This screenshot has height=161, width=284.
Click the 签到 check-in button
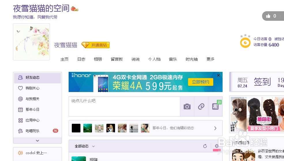tap(262, 82)
